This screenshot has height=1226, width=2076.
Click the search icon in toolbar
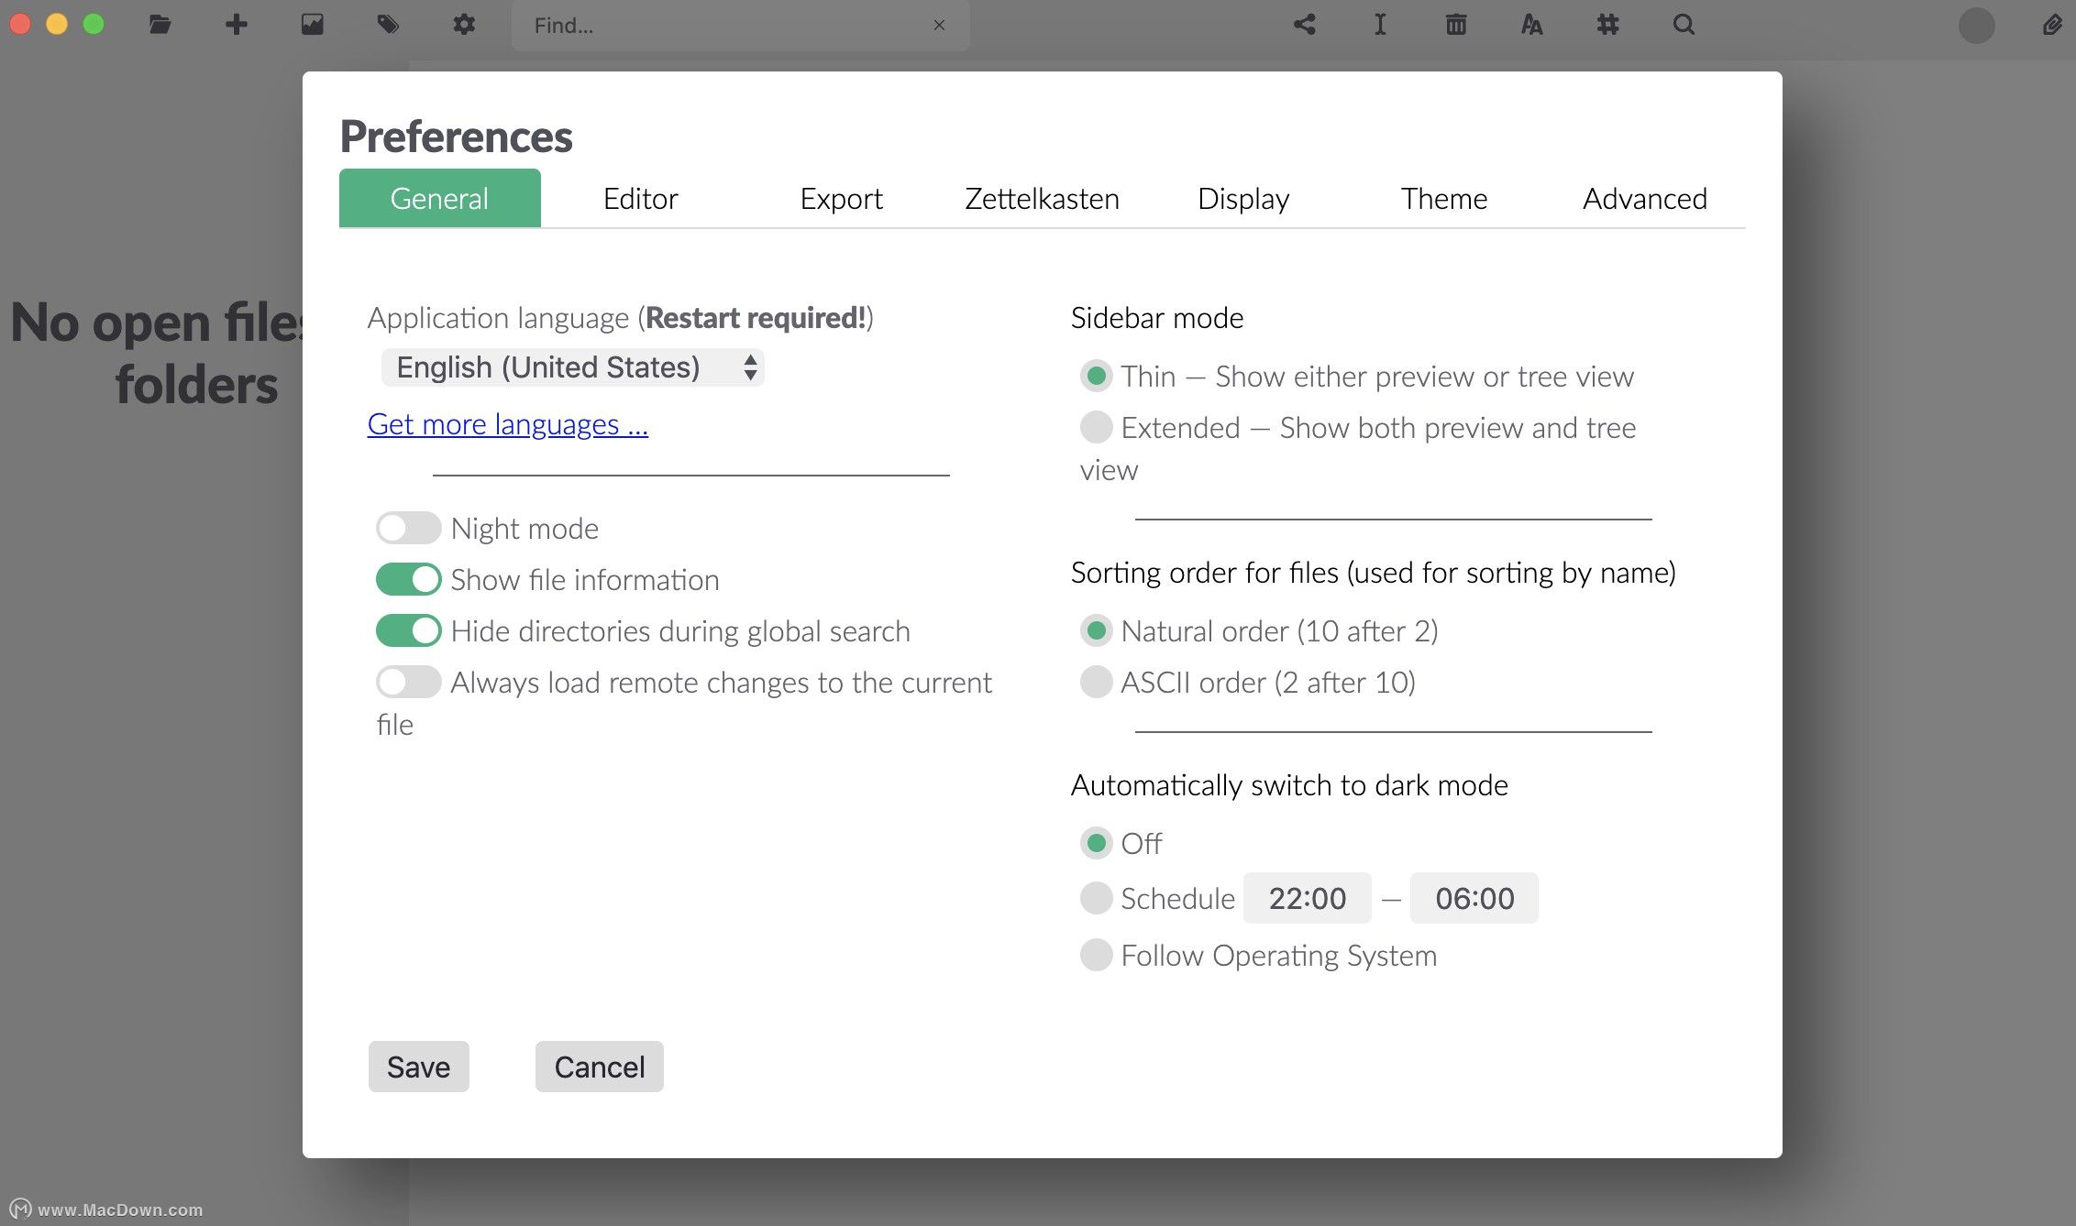pyautogui.click(x=1682, y=23)
